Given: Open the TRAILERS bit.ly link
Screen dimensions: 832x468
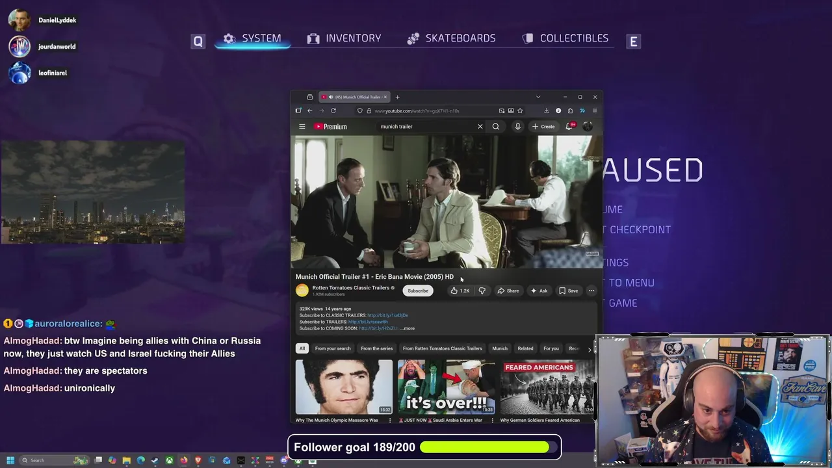Looking at the screenshot, I should [x=368, y=322].
